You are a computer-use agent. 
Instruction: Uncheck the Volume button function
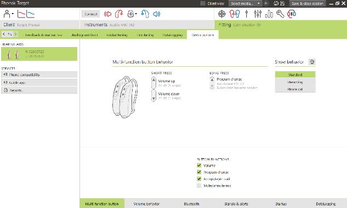point(199,165)
